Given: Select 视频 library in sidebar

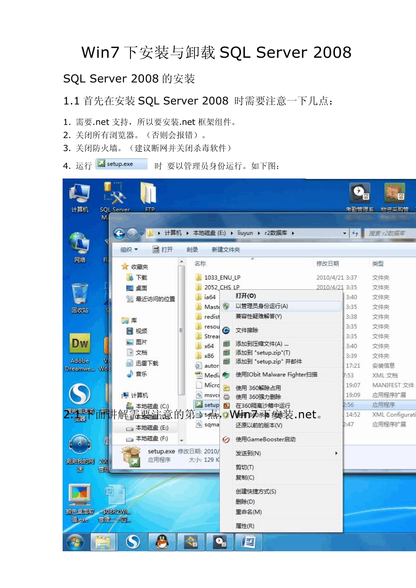Looking at the screenshot, I should (x=137, y=331).
